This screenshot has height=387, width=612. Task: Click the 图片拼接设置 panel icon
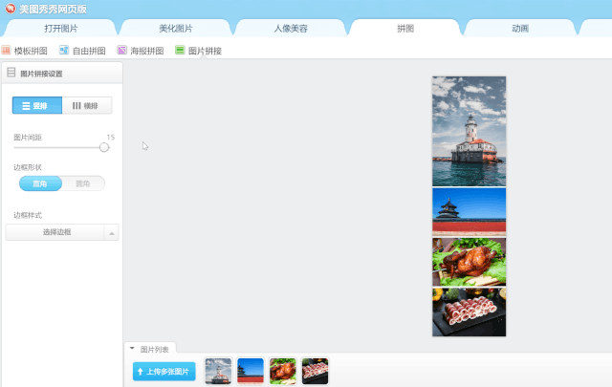[x=11, y=73]
